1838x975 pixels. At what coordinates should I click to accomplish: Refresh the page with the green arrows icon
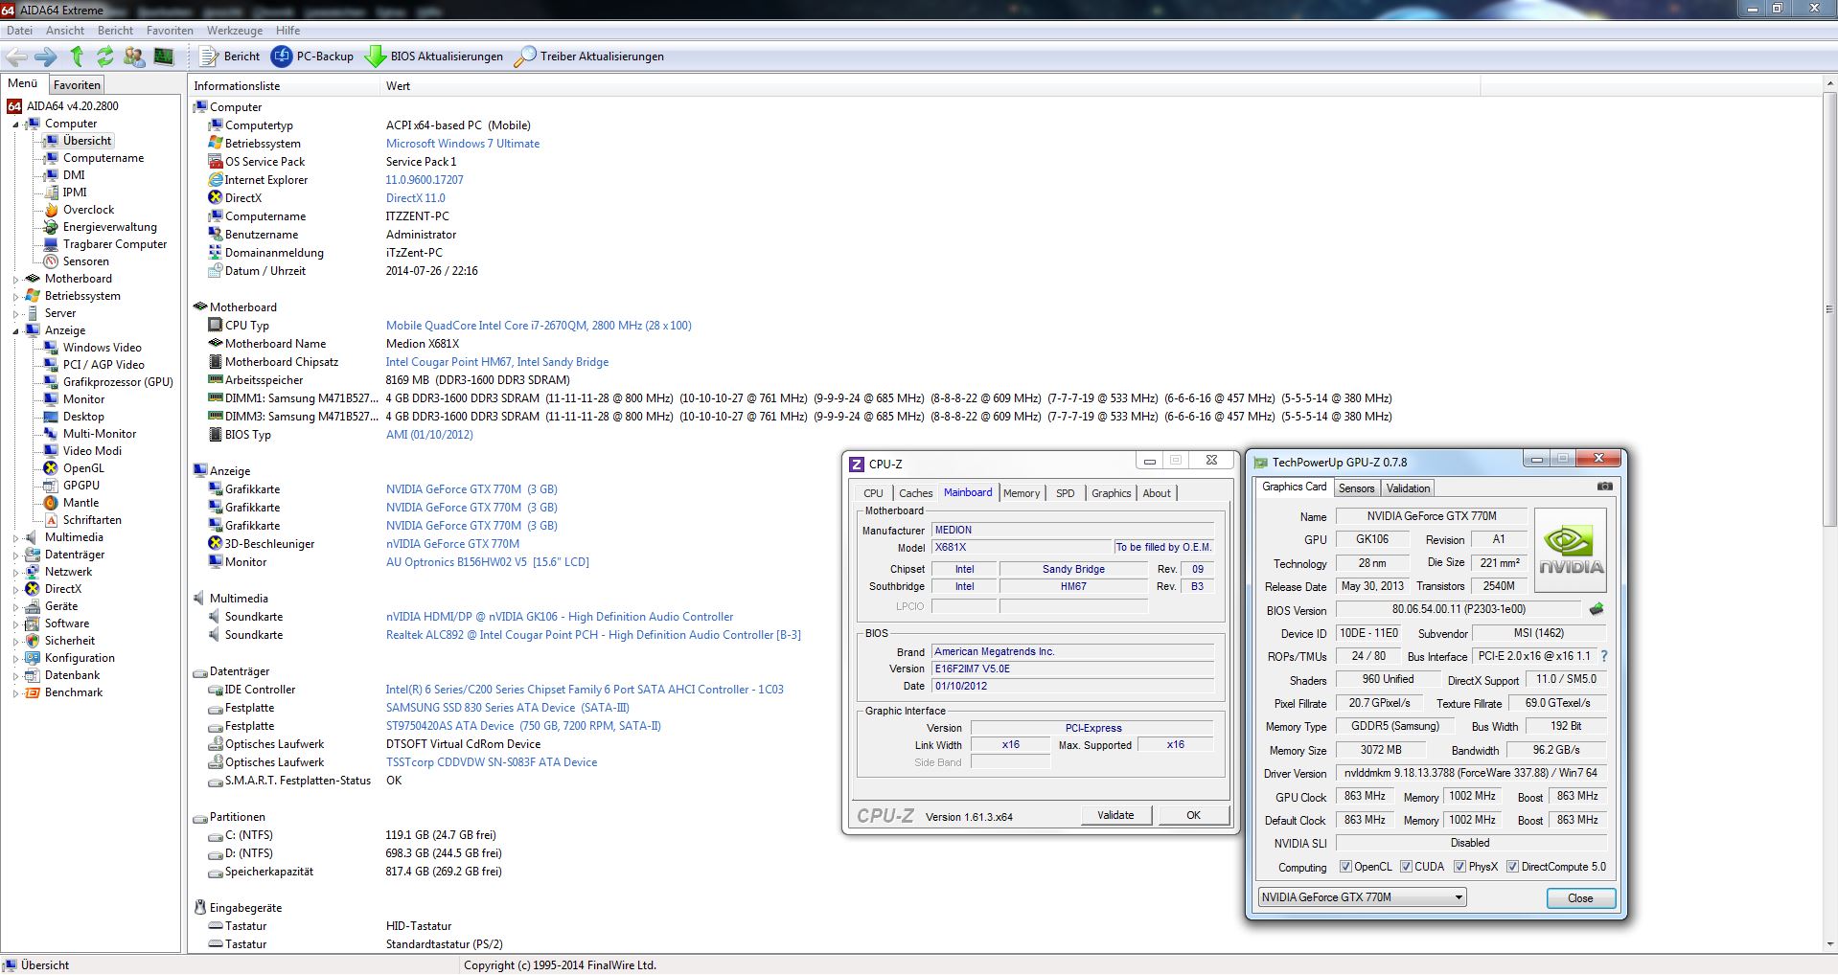(x=104, y=57)
